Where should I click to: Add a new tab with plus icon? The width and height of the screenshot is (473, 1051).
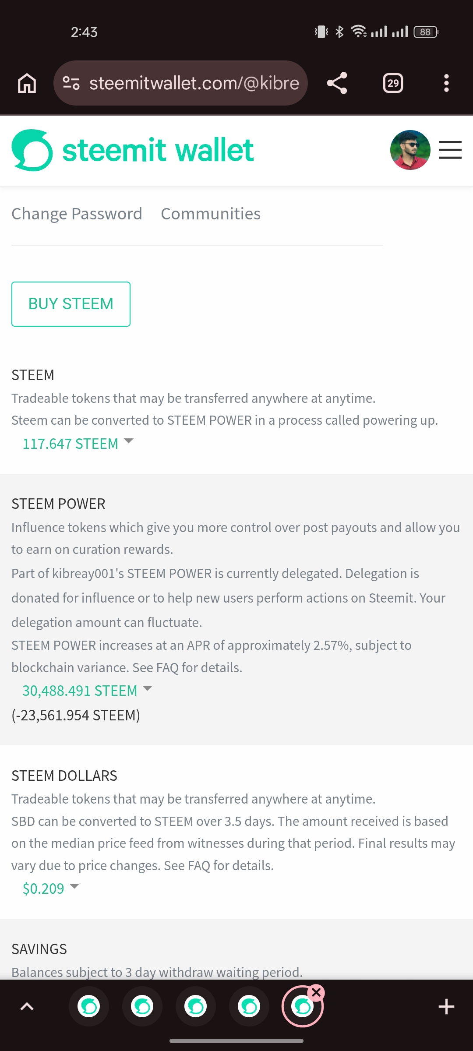click(446, 1007)
